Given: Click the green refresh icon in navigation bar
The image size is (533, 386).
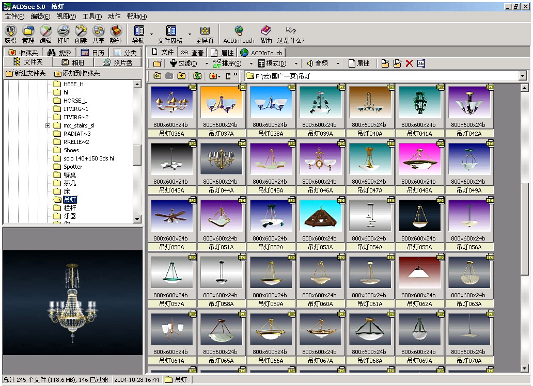Looking at the screenshot, I should [197, 76].
